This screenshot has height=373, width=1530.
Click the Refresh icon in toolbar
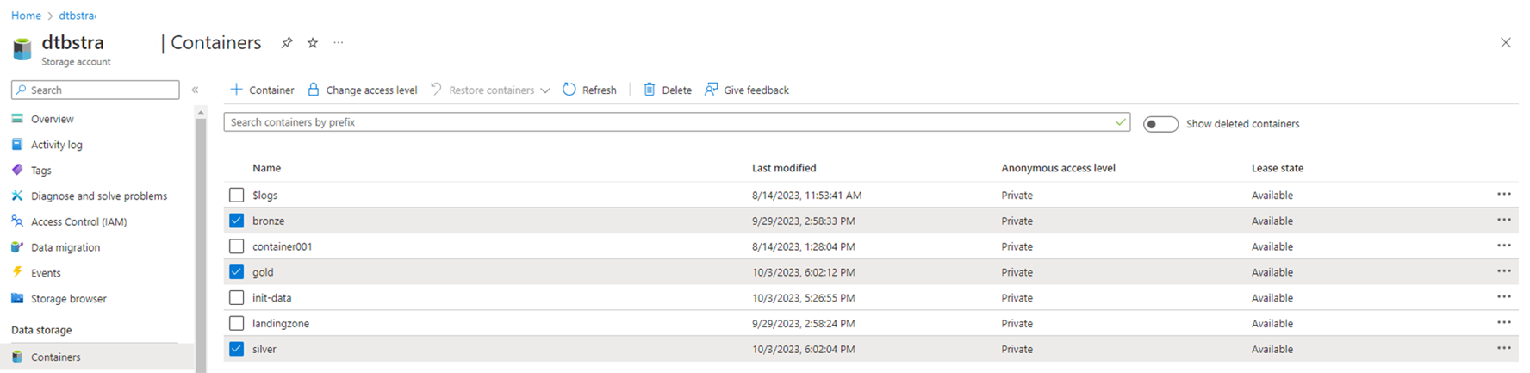click(x=569, y=90)
